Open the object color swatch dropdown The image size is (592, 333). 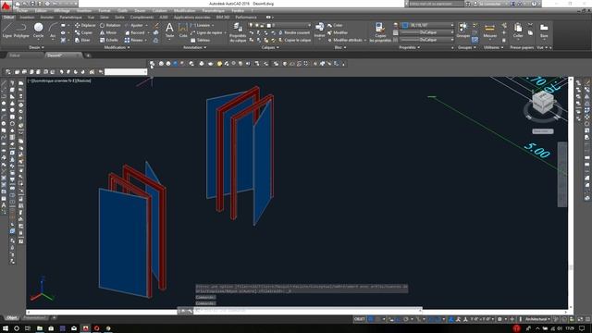coord(427,25)
